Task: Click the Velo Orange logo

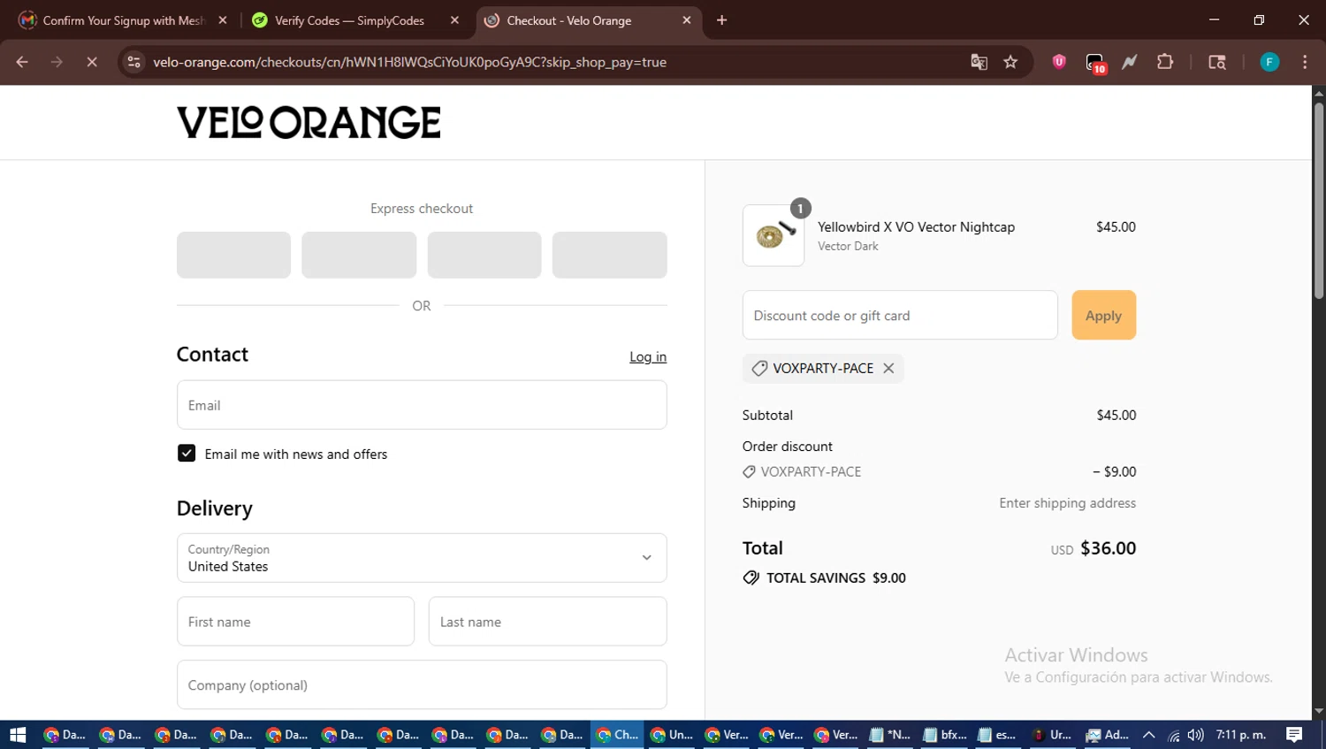Action: click(309, 122)
